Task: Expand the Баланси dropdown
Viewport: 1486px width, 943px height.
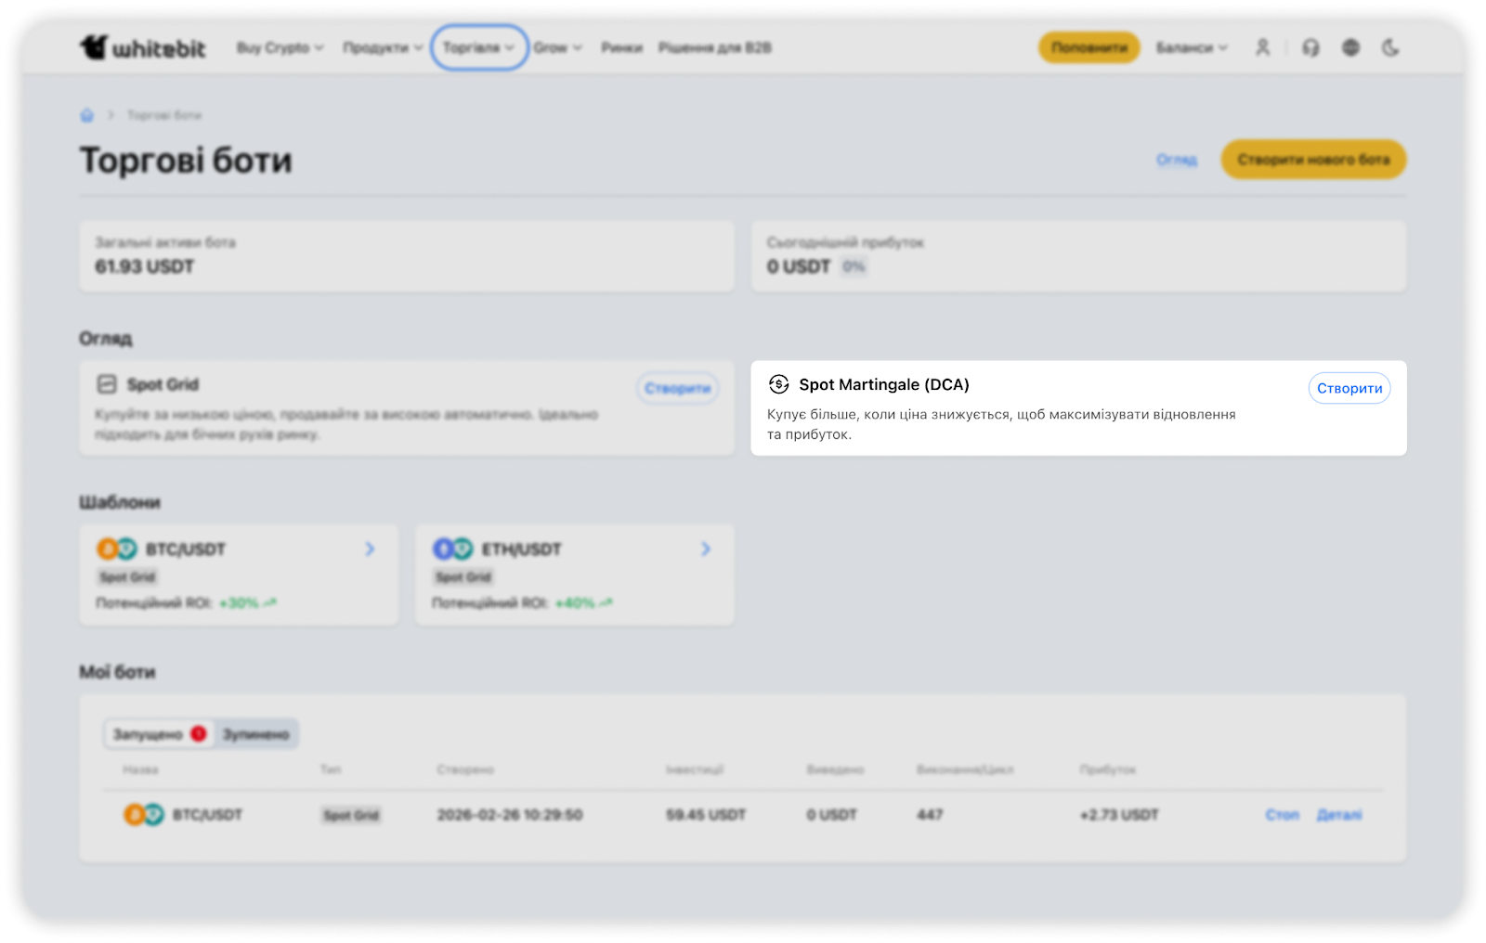Action: (x=1192, y=47)
